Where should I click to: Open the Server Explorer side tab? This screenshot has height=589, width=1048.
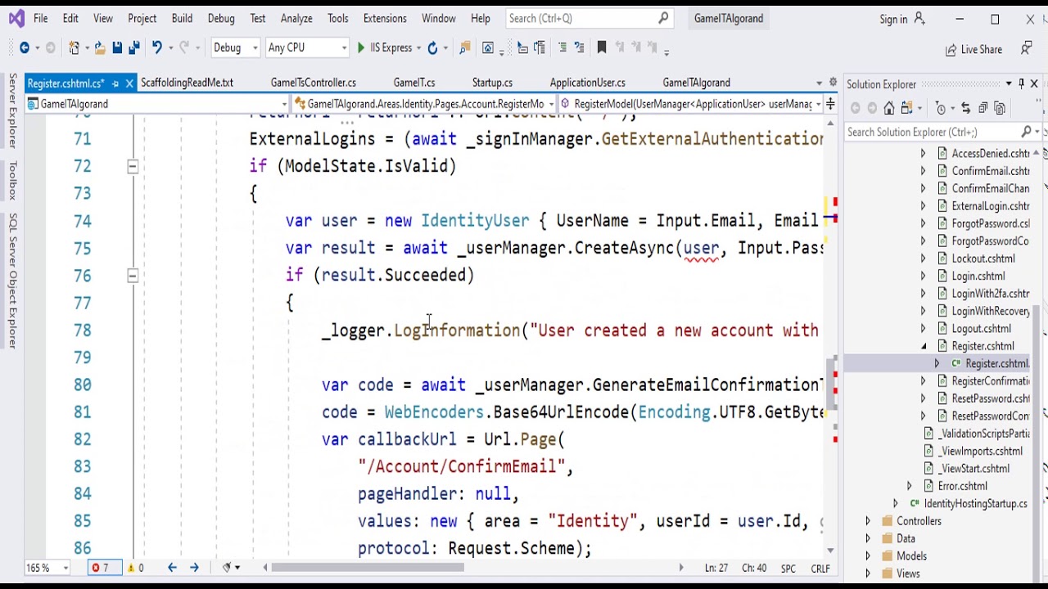click(x=12, y=110)
